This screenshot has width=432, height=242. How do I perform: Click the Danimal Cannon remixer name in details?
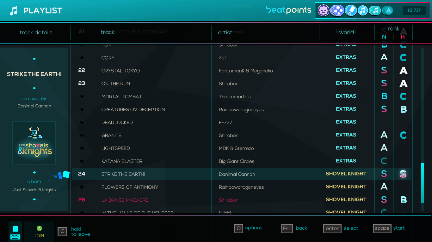pyautogui.click(x=34, y=106)
